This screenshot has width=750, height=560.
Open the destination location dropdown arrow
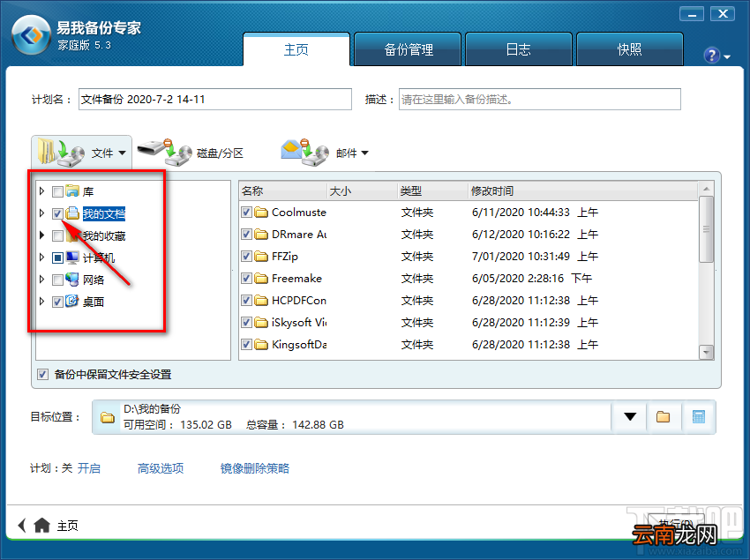(630, 417)
